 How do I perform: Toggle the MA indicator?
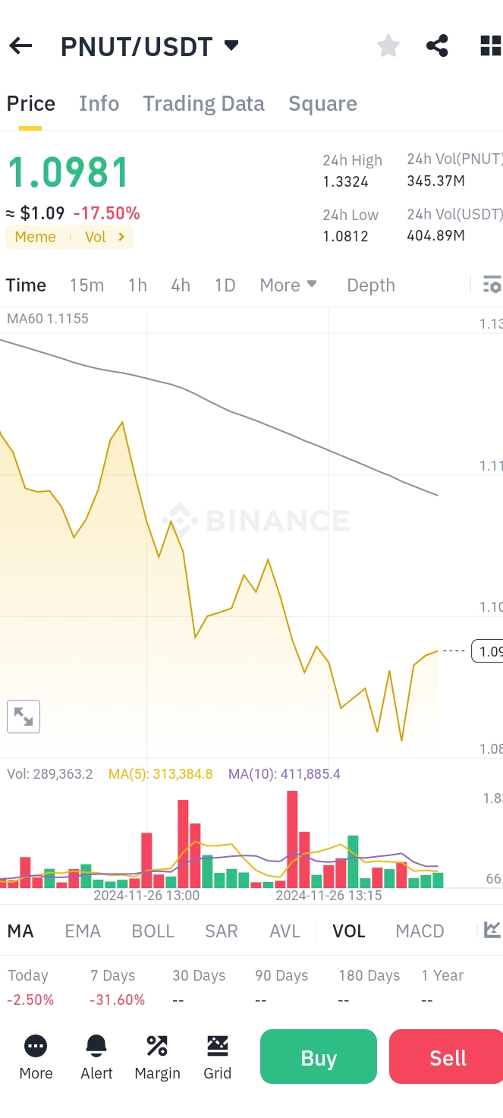click(20, 931)
